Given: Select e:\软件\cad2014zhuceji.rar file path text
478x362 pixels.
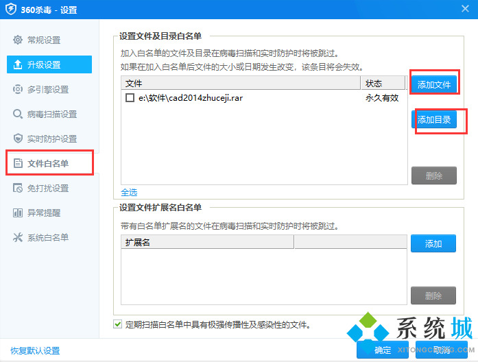Looking at the screenshot, I should pos(191,98).
